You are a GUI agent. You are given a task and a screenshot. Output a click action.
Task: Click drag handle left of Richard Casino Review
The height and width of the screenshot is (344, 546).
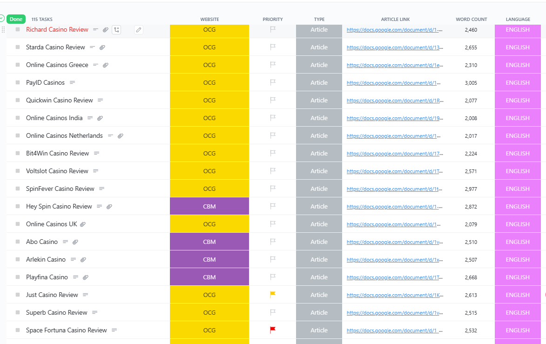pos(4,30)
